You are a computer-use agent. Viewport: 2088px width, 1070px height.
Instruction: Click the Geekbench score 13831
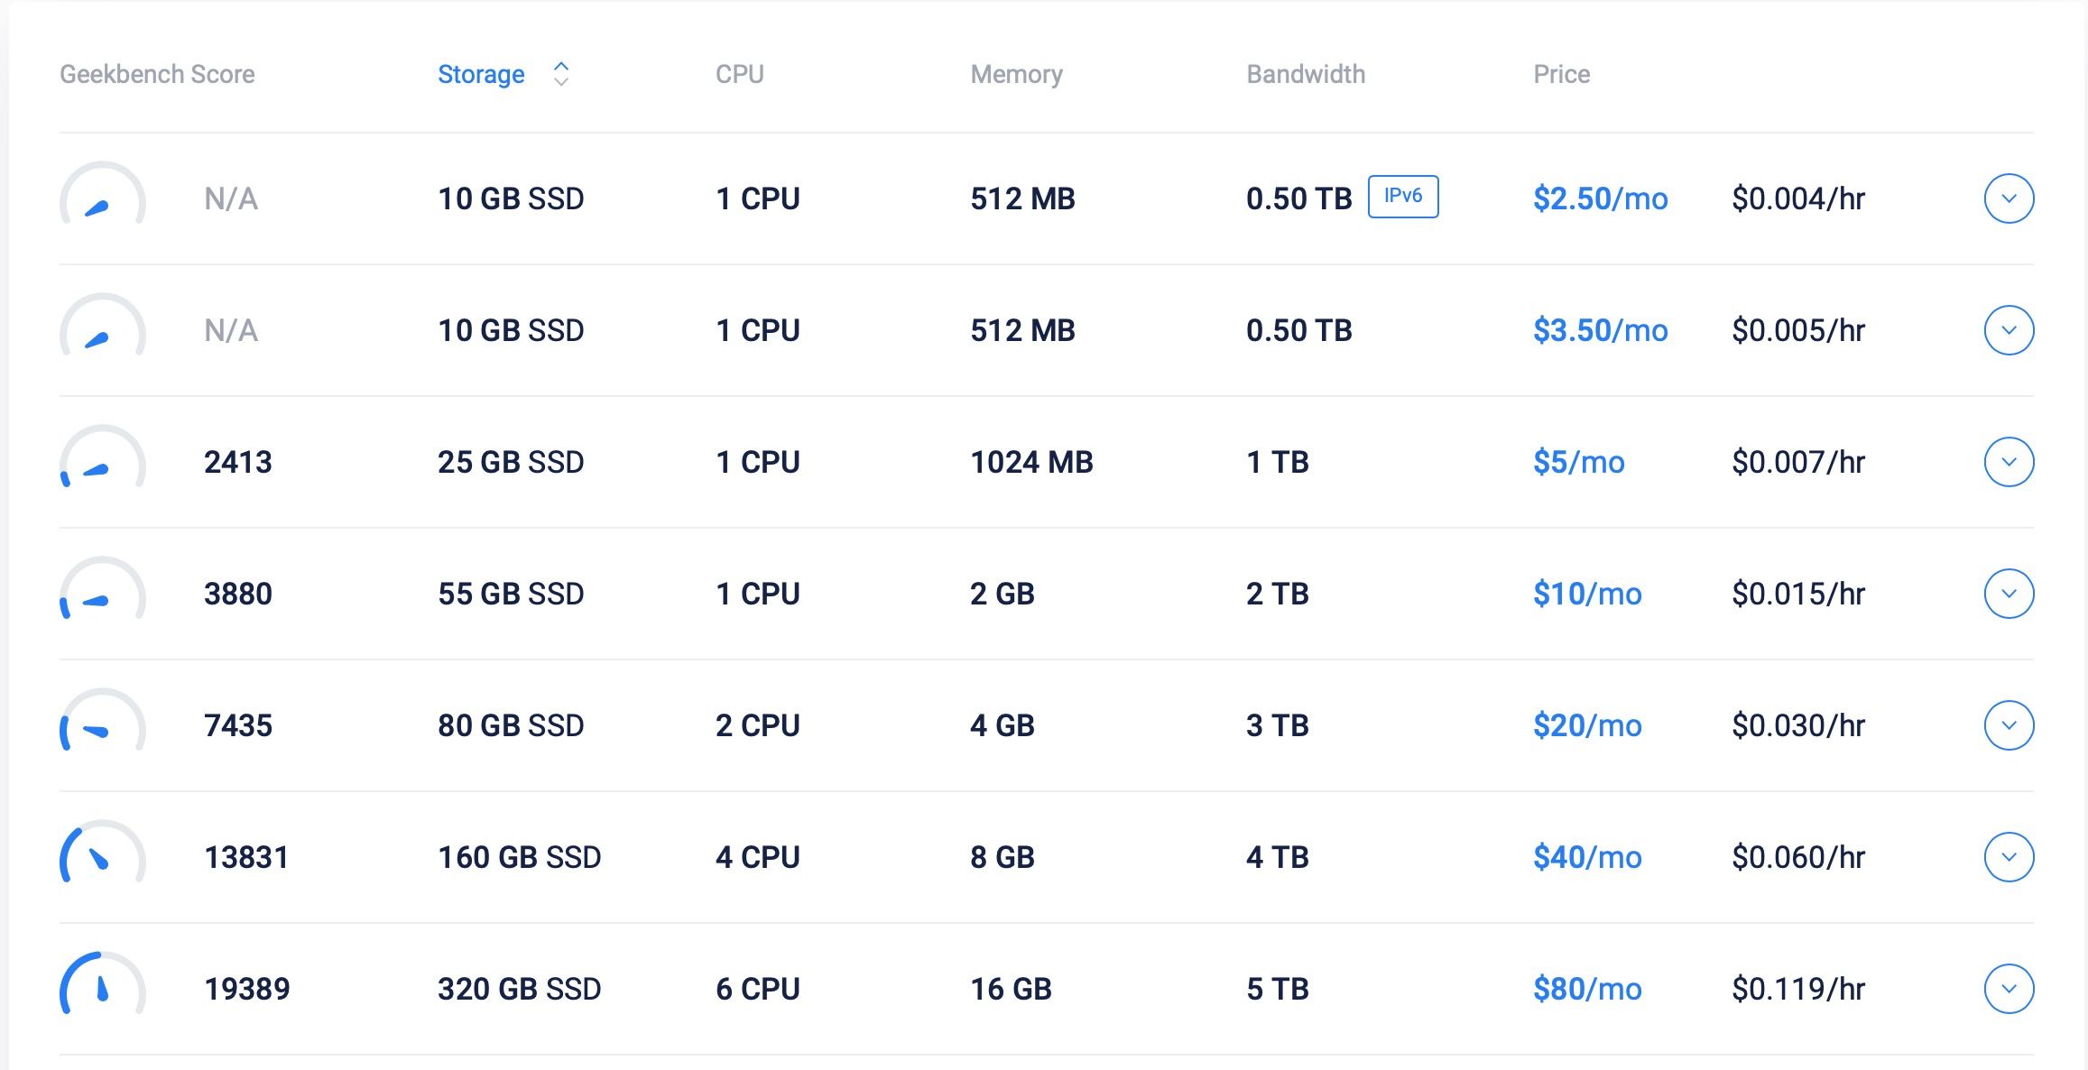tap(246, 857)
